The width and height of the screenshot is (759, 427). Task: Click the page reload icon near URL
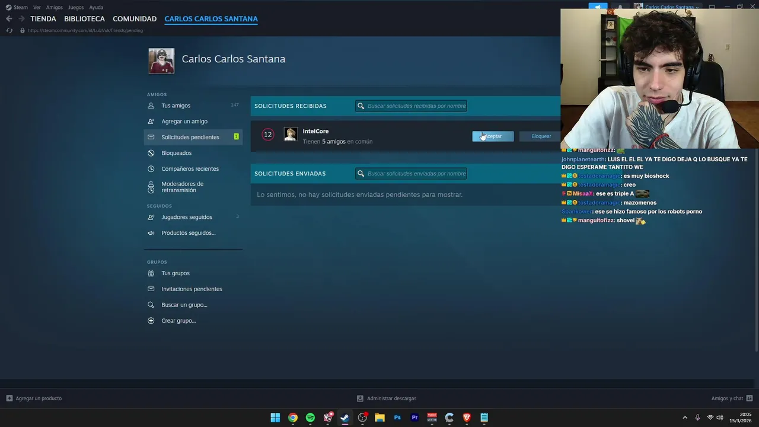point(9,30)
